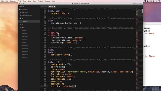Open index.html in the sidebar

click(x=25, y=52)
